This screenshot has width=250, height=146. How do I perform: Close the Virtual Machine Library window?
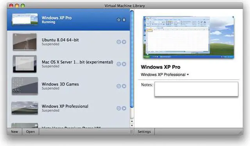11,6
